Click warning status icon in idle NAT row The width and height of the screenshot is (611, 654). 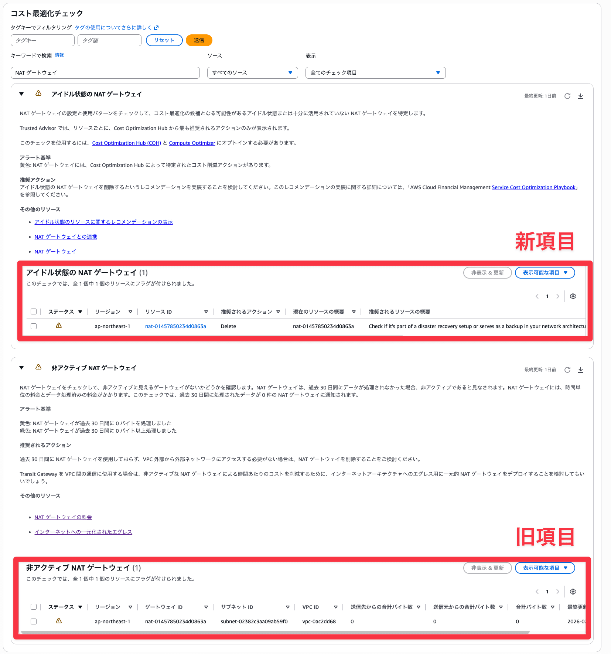[59, 326]
